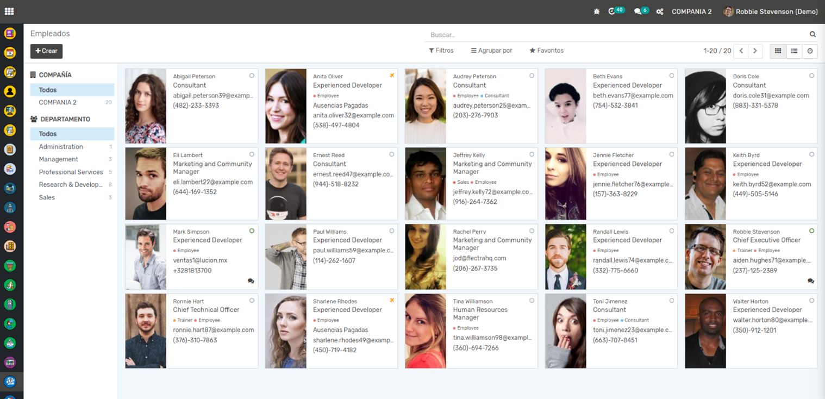Viewport: 825px width, 399px height.
Task: Open Robbie Stevenson (Demo) user menu
Action: point(771,11)
